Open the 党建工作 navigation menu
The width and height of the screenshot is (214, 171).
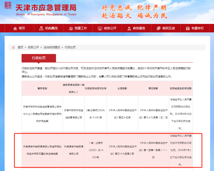click(78, 28)
